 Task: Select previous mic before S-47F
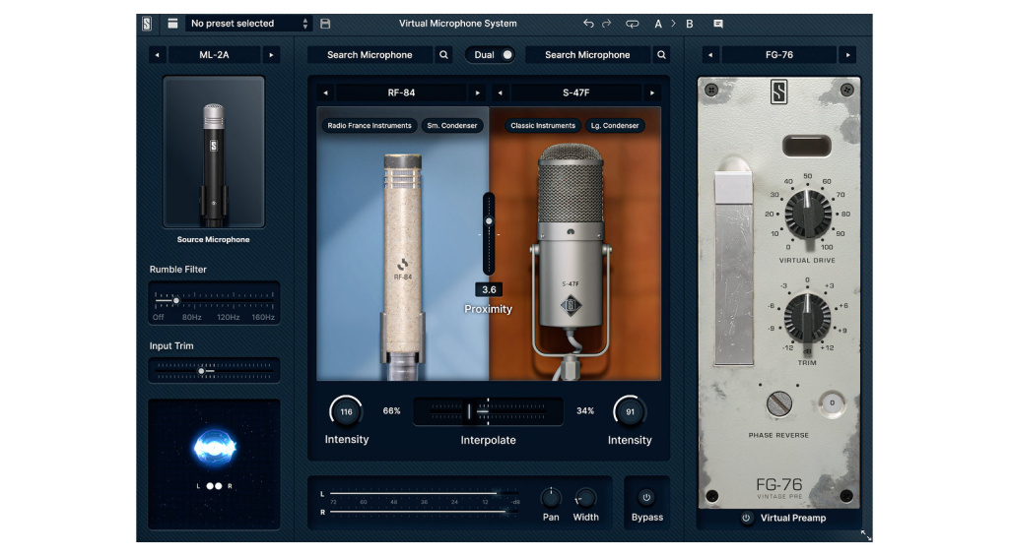pos(500,93)
